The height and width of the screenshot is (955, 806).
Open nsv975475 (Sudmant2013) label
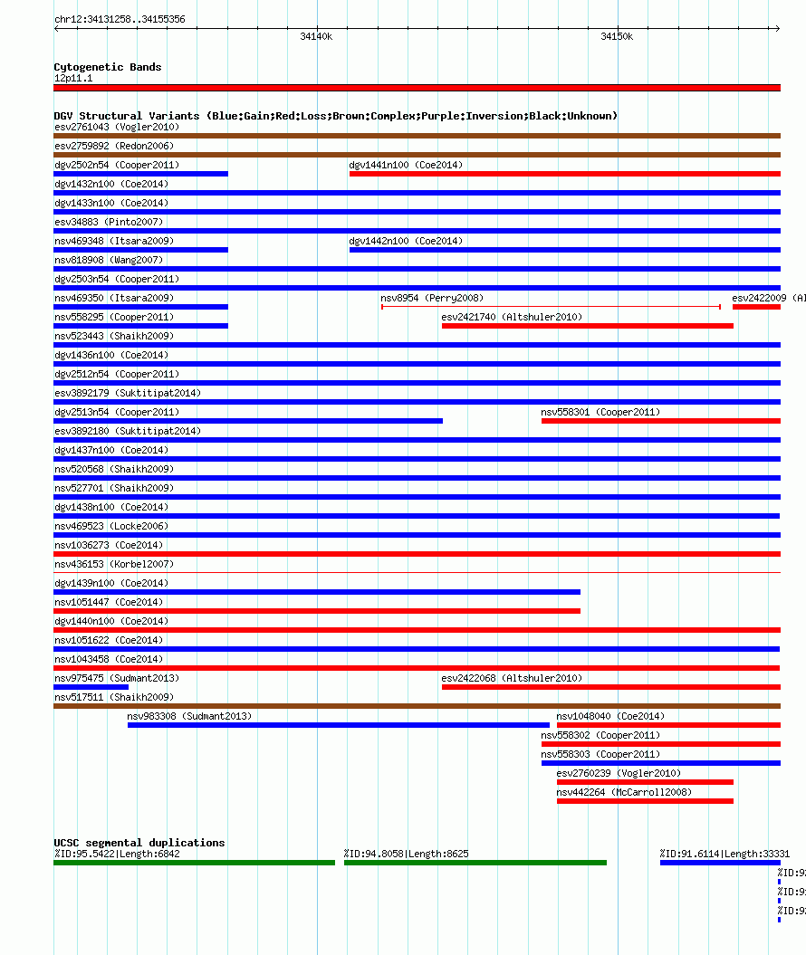(x=116, y=678)
